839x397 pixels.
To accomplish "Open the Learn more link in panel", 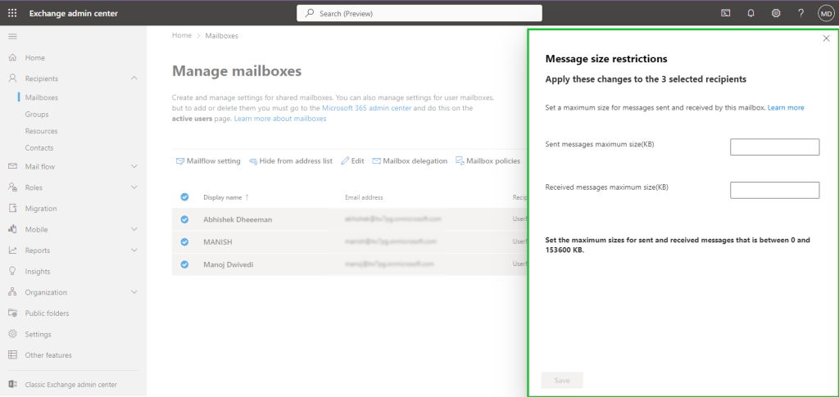I will click(785, 108).
